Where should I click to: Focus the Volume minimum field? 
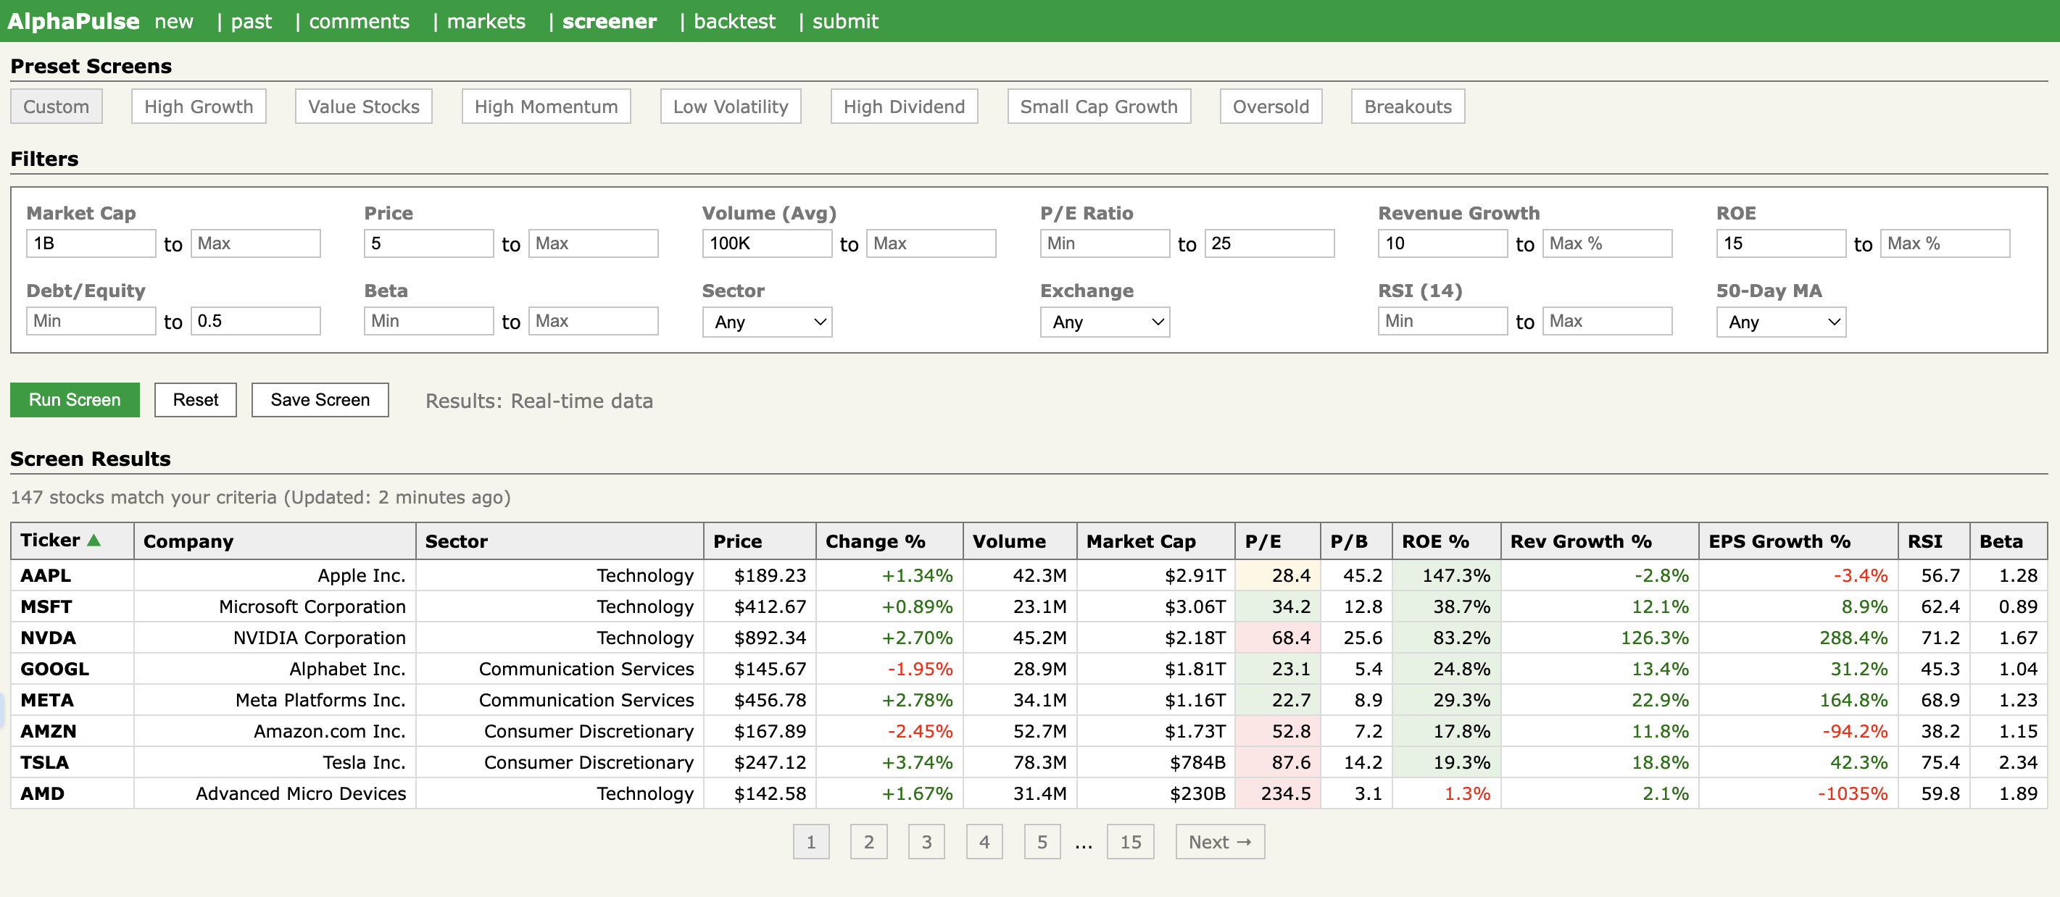767,244
